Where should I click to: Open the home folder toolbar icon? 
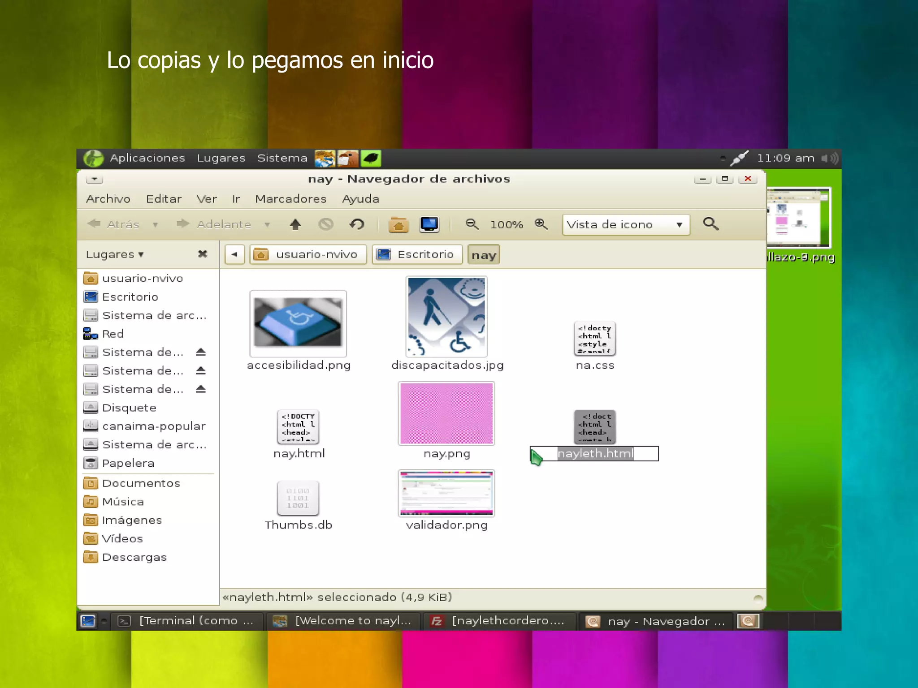coord(398,224)
